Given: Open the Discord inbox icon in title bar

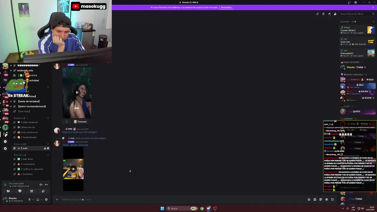Looking at the screenshot, I should coord(349,2).
